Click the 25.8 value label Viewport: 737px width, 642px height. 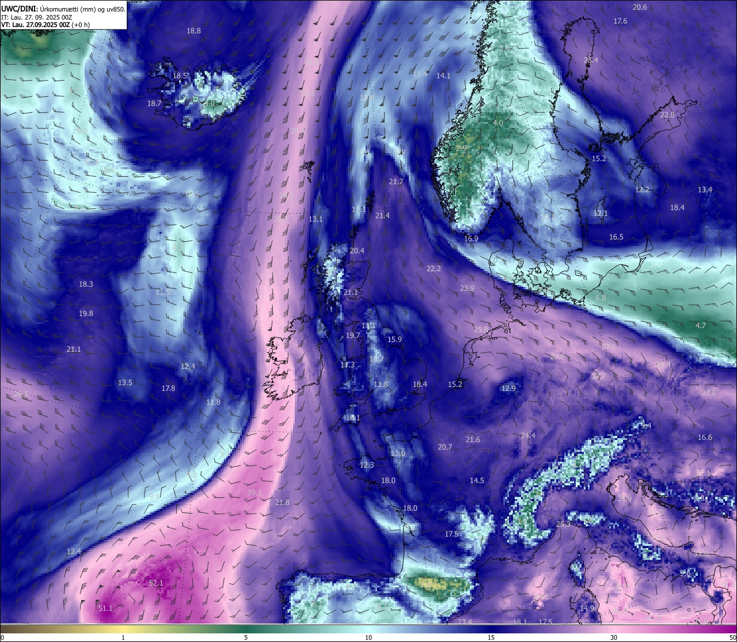click(x=481, y=330)
